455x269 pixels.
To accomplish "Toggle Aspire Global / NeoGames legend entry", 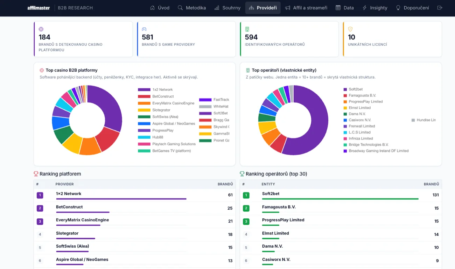I will pyautogui.click(x=167, y=124).
